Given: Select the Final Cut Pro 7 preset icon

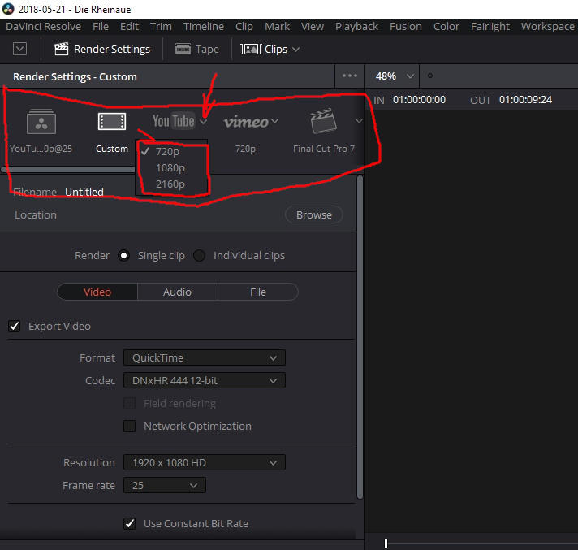Looking at the screenshot, I should pos(323,121).
